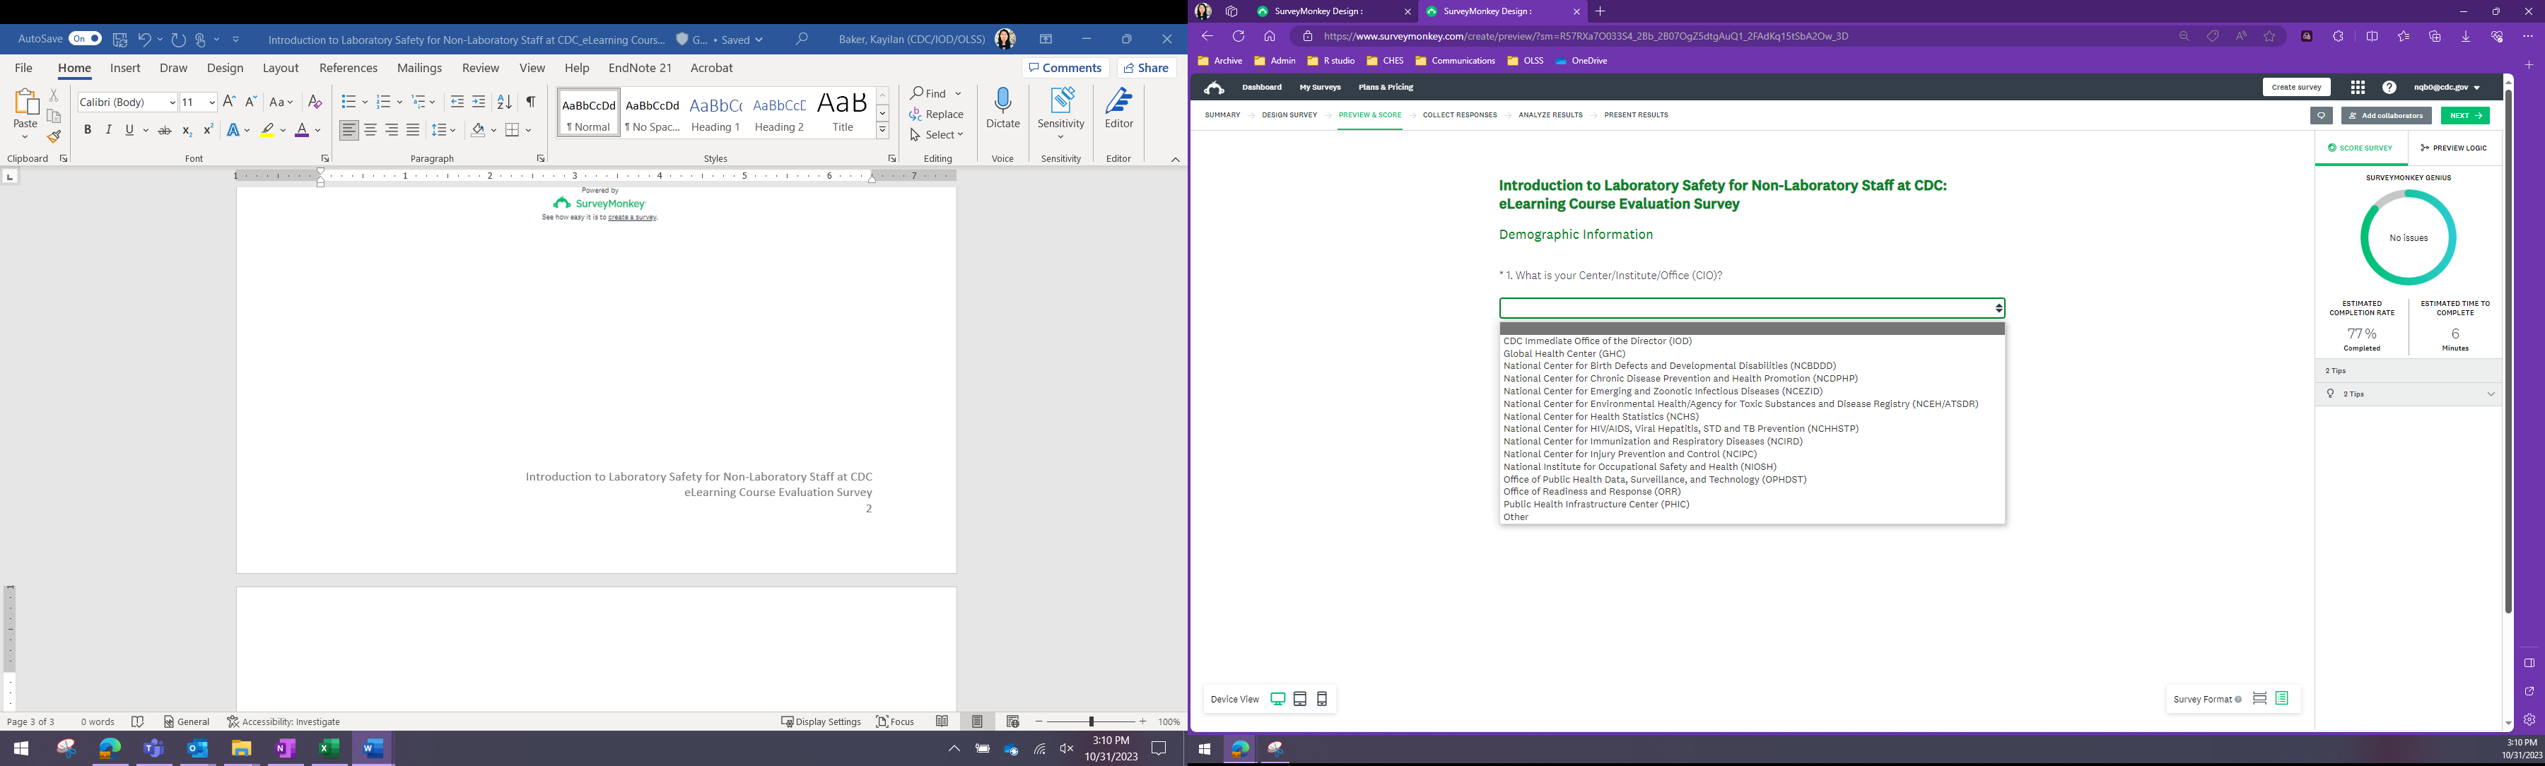2545x766 pixels.
Task: Toggle the Focus mode in status bar
Action: [x=895, y=721]
